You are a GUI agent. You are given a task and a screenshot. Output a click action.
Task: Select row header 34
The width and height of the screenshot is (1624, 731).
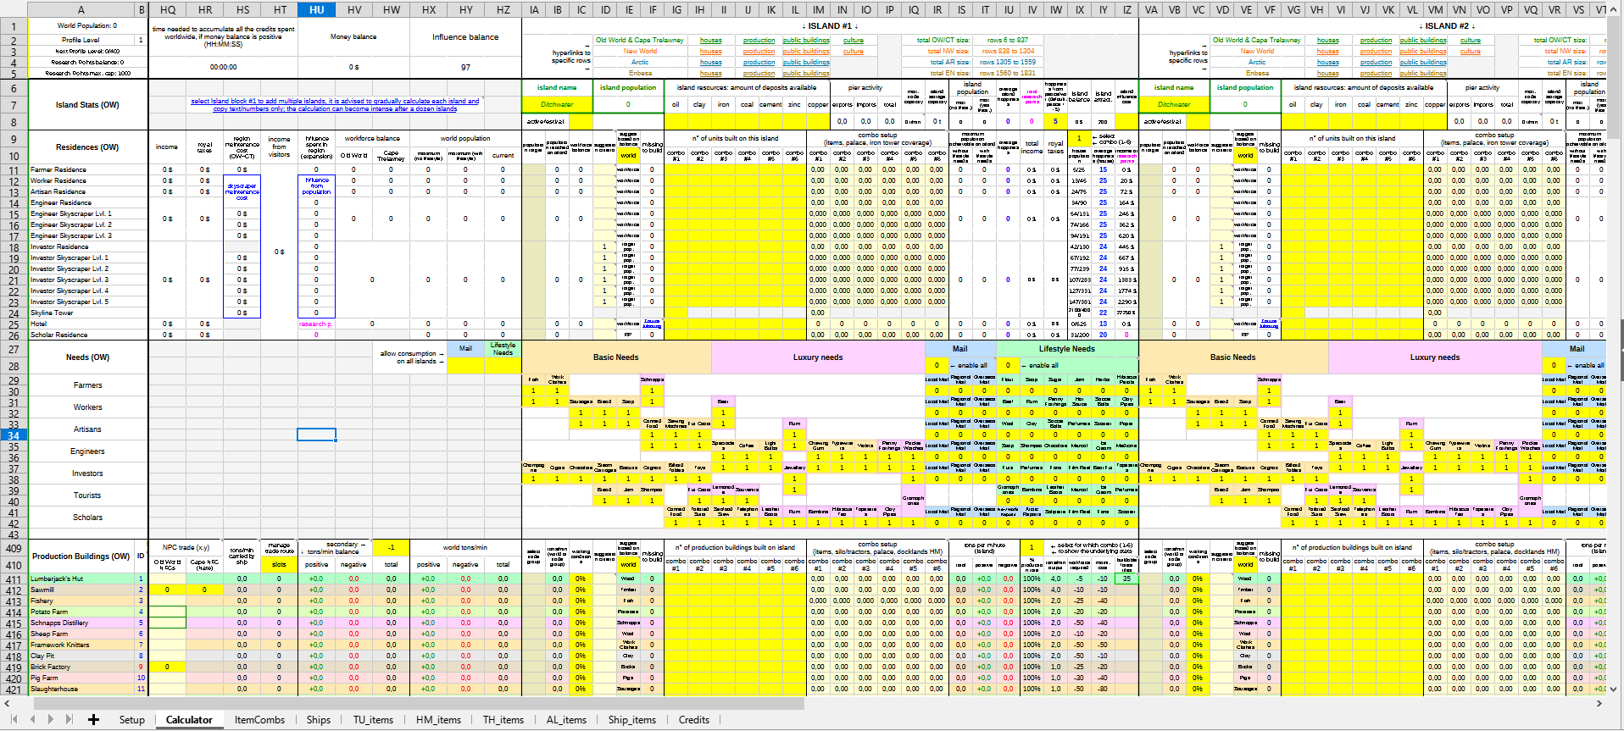pos(14,435)
